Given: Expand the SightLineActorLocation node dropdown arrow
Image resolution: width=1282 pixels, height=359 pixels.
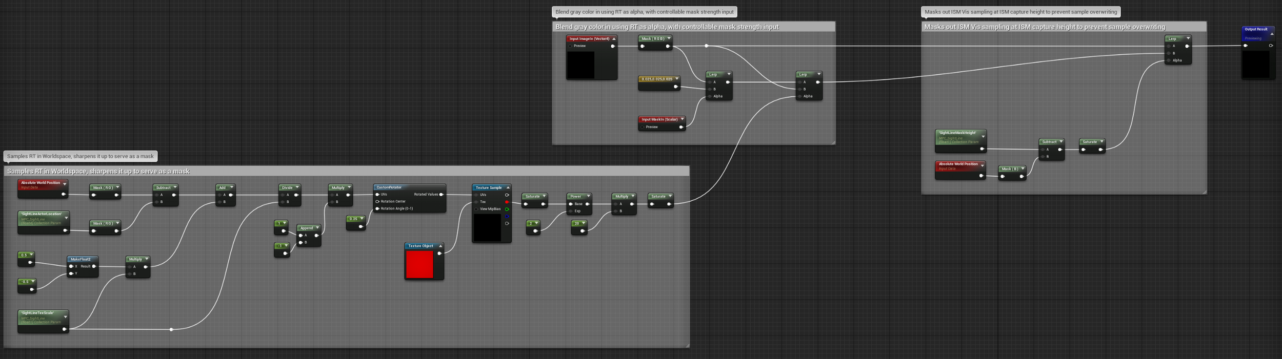Looking at the screenshot, I should click(66, 218).
